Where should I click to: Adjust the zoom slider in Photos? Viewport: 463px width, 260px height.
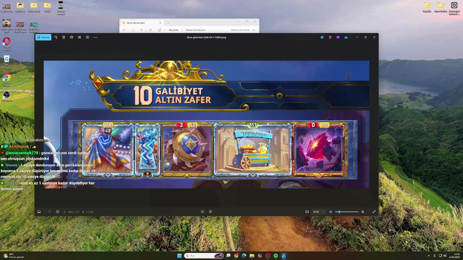[x=347, y=212]
